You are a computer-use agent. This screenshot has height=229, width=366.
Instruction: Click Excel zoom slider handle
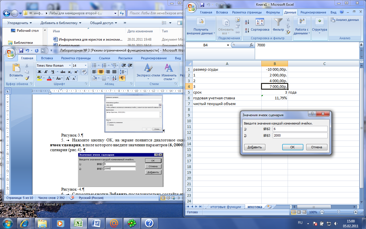pyautogui.click(x=339, y=212)
